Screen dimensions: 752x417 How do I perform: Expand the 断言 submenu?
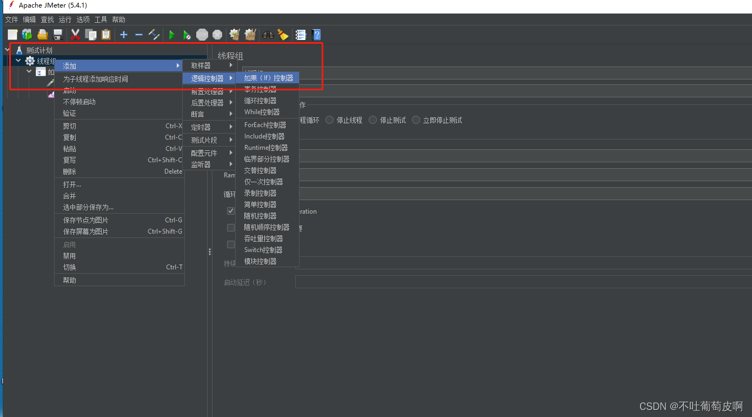[x=210, y=114]
